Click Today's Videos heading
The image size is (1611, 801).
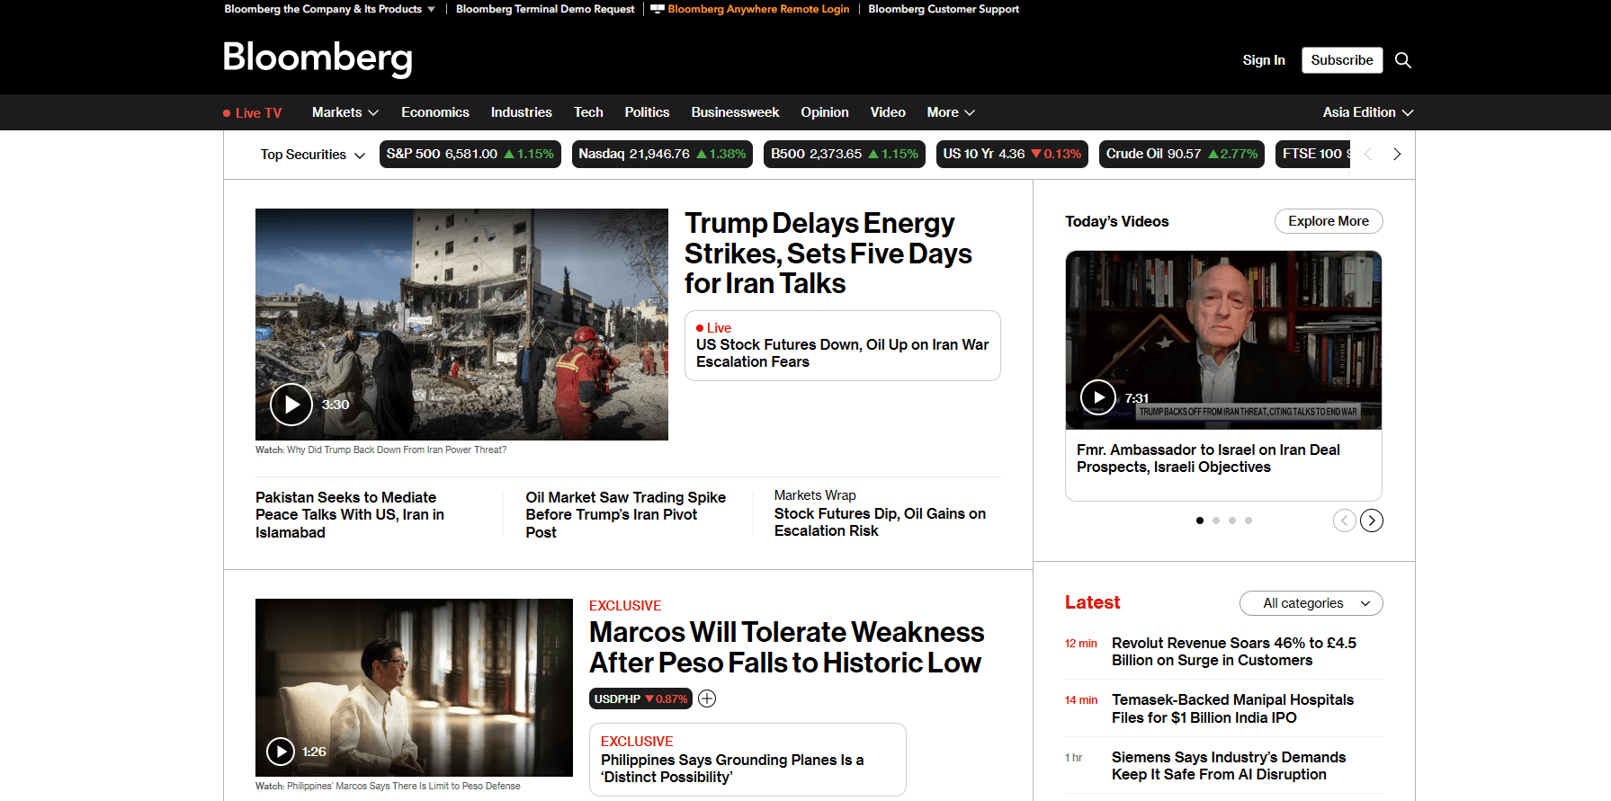tap(1117, 221)
